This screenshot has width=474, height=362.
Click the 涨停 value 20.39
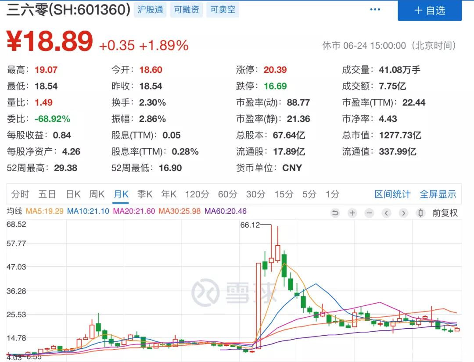275,70
